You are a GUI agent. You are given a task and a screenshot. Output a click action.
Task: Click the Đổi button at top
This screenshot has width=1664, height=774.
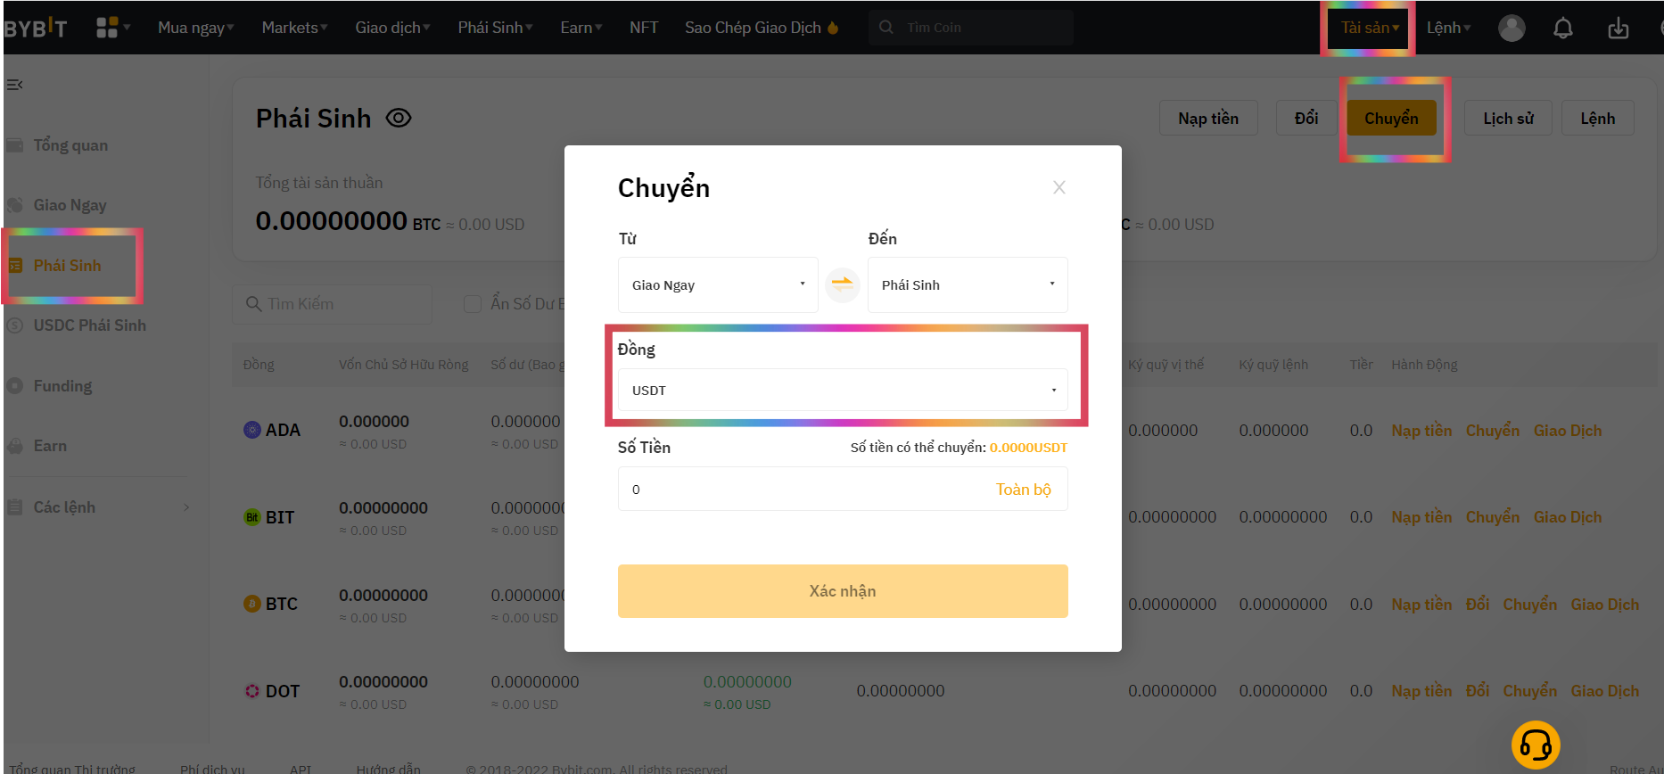point(1306,118)
